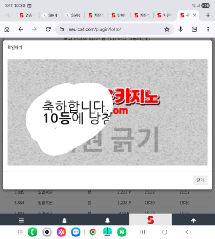Bookmark this page with the star
215x239 pixels.
click(x=167, y=29)
